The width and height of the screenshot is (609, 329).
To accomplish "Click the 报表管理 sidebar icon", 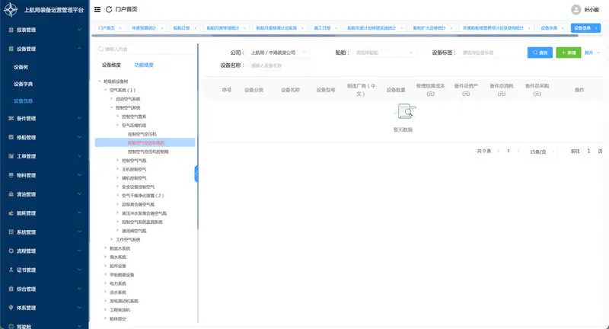I will tap(11, 30).
